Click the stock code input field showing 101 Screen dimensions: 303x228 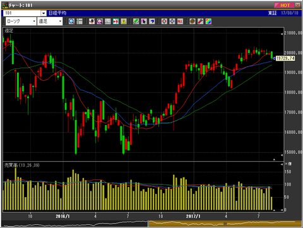point(22,13)
